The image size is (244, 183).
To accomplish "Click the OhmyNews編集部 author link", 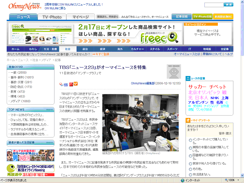I will 143,83.
